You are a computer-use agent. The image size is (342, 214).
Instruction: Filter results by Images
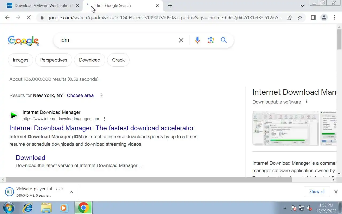tap(21, 60)
